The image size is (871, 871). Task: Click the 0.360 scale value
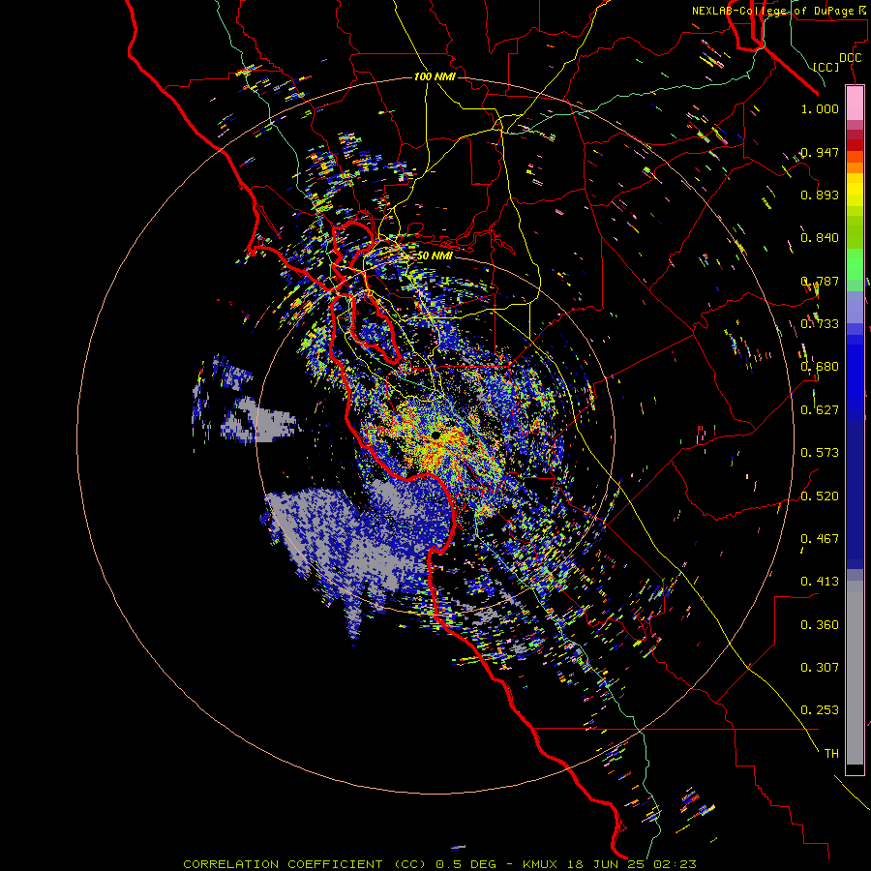pyautogui.click(x=820, y=625)
